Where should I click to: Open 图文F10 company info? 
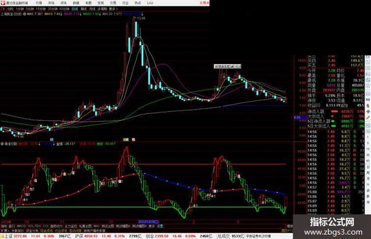click(287, 231)
